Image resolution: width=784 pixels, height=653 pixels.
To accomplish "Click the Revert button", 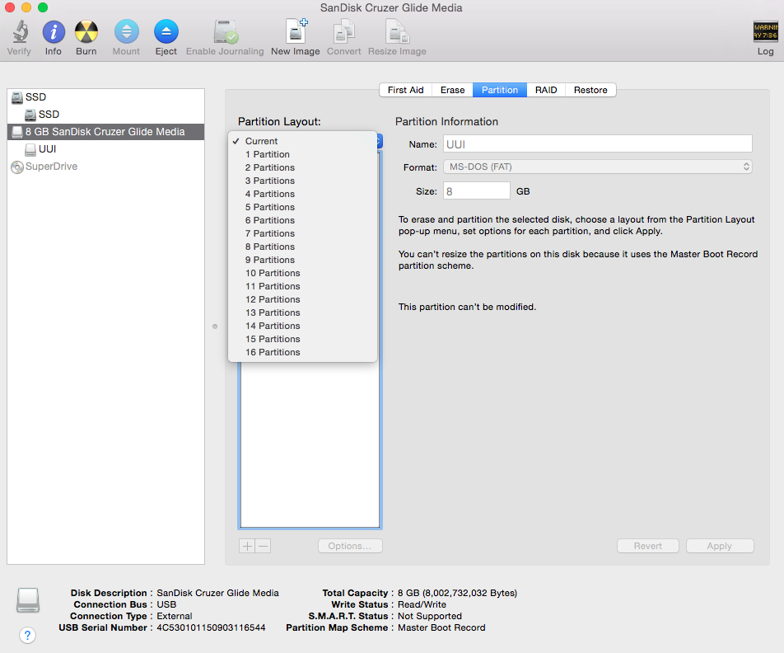I will [648, 546].
